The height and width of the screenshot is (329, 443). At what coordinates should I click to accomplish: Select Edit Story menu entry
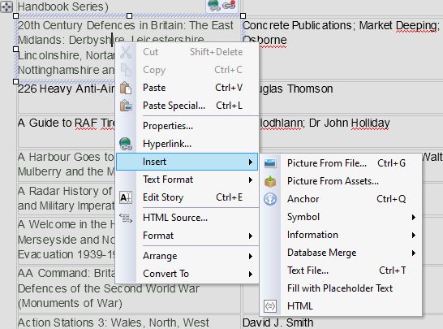tap(187, 197)
